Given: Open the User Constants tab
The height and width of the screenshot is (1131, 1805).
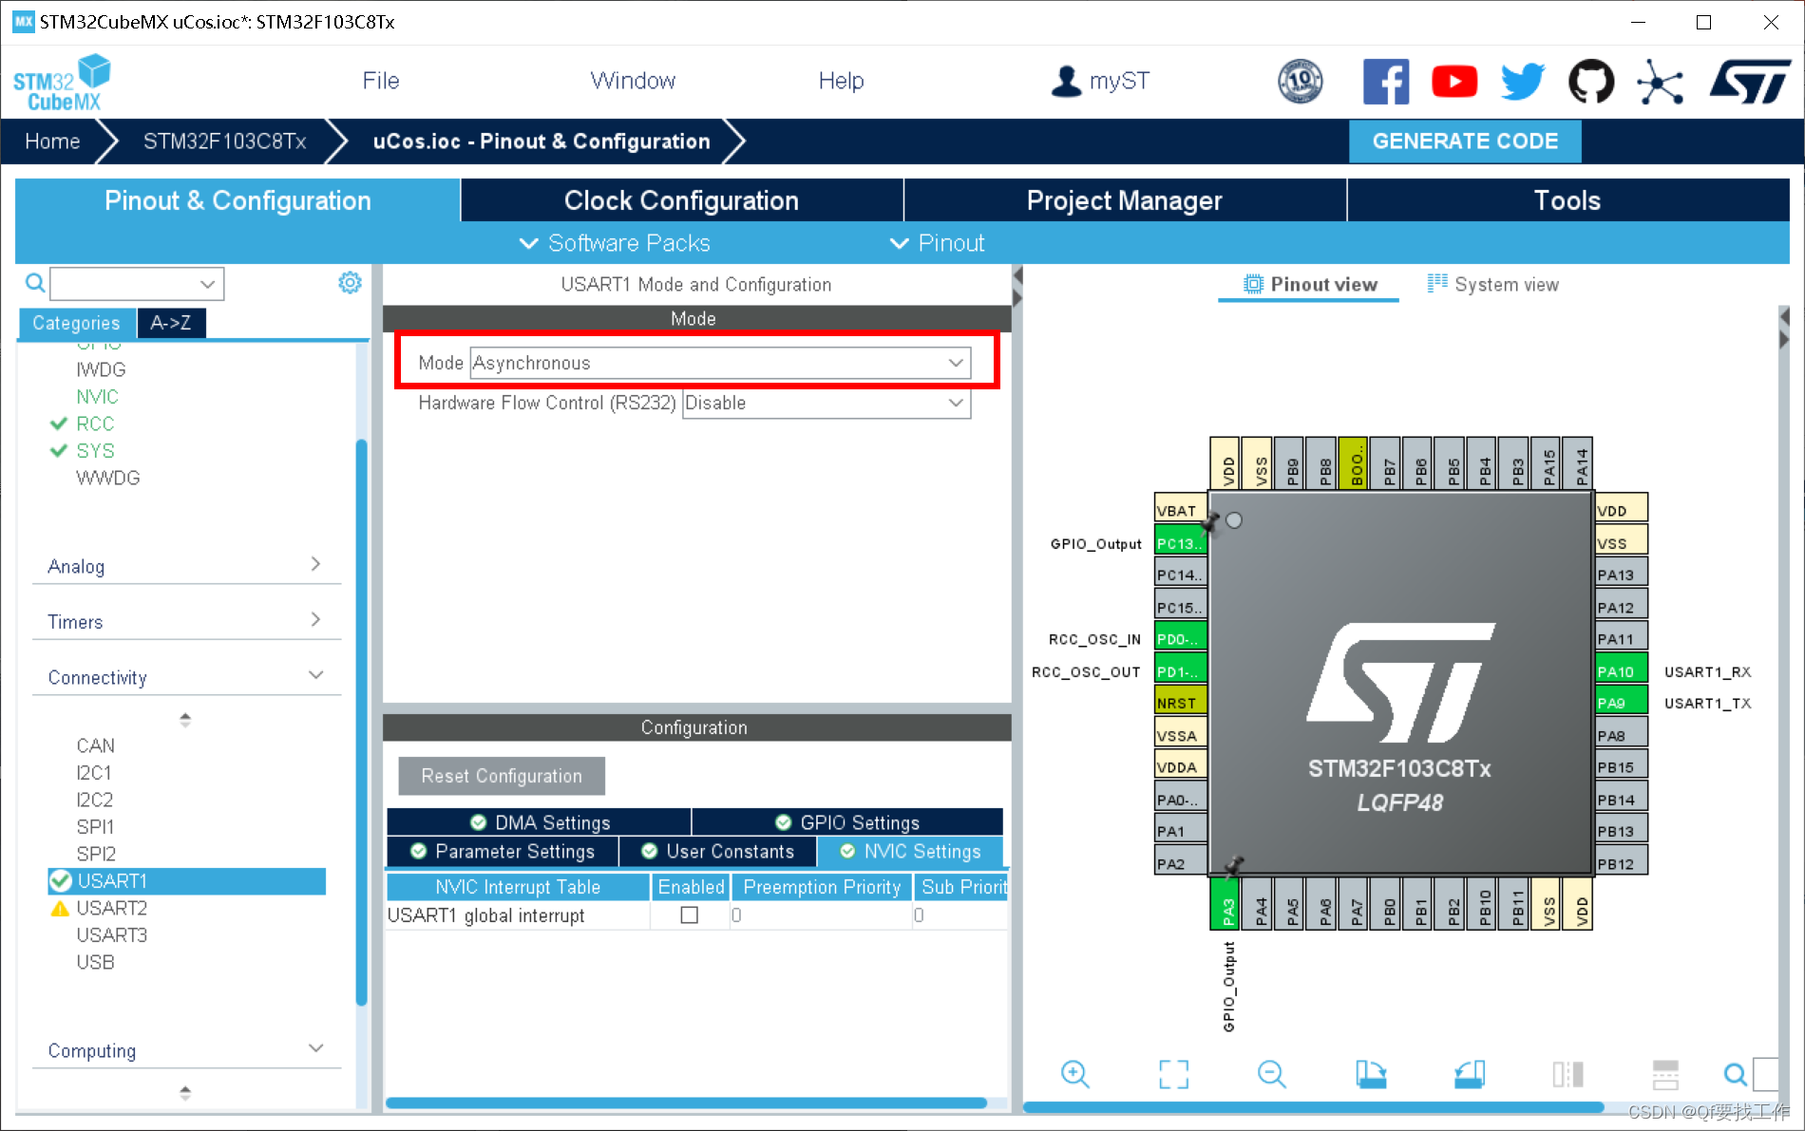Looking at the screenshot, I should tap(717, 852).
